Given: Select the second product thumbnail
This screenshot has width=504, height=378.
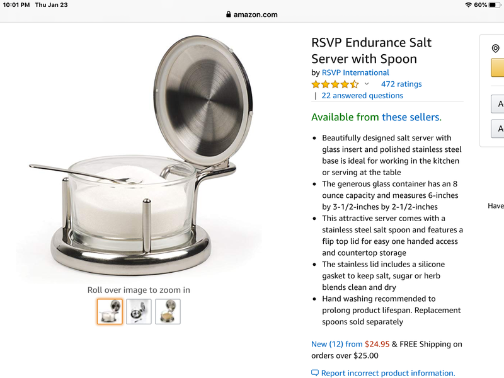Looking at the screenshot, I should [x=139, y=311].
